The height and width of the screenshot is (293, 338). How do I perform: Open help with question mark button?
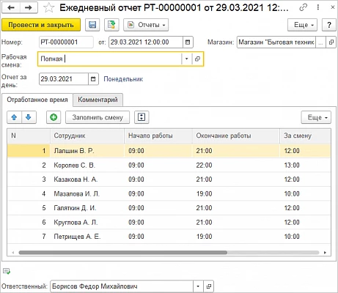pos(329,25)
